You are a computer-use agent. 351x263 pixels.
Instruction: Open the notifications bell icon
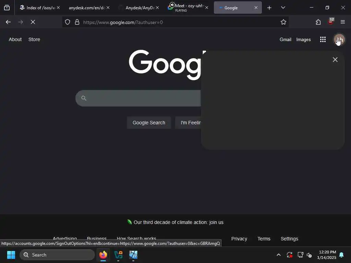tap(342, 255)
